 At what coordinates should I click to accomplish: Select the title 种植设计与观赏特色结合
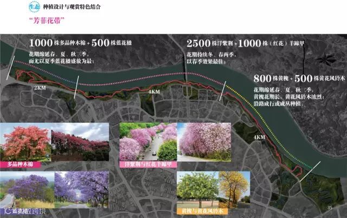pos(72,7)
